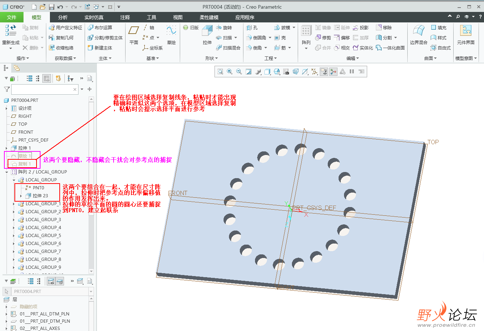This screenshot has width=484, height=331.
Task: Select the Boundary Blend (边界混合) tool
Action: 419,35
